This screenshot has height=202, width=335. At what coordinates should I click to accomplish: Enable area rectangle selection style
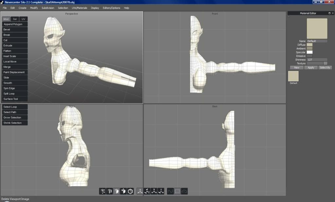[177, 191]
